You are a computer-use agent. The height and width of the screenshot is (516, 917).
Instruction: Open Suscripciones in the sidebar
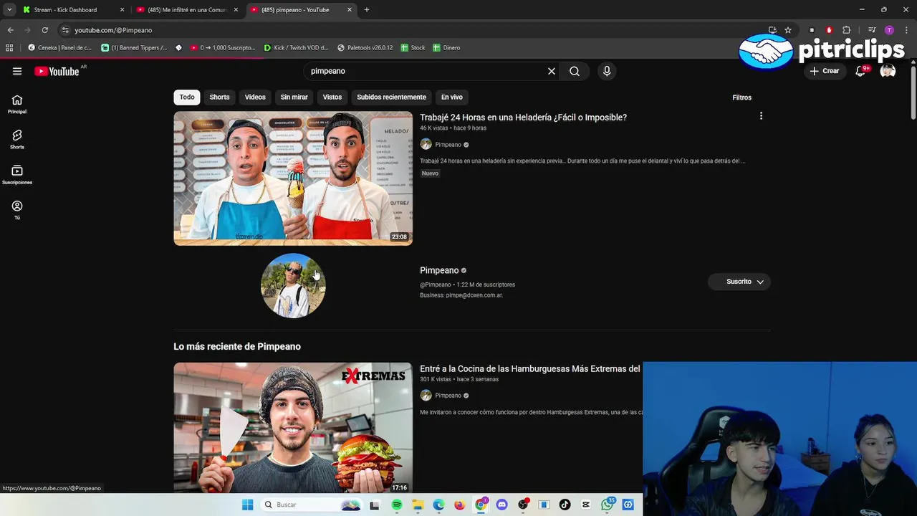click(x=17, y=174)
